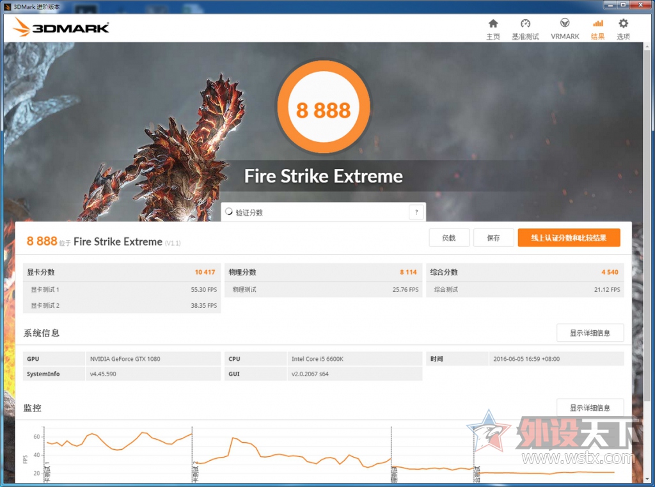655x487 pixels.
Task: Click the physics score value 8 114
Action: tap(408, 272)
